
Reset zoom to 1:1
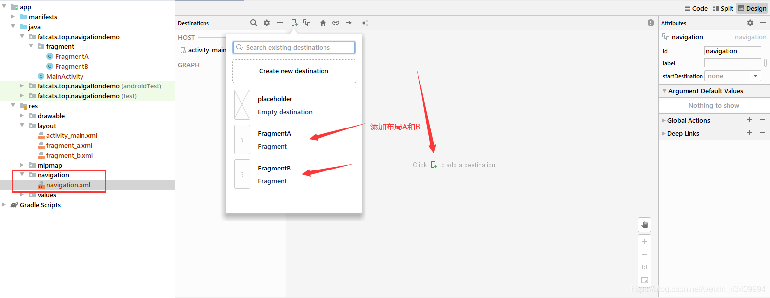coord(645,267)
